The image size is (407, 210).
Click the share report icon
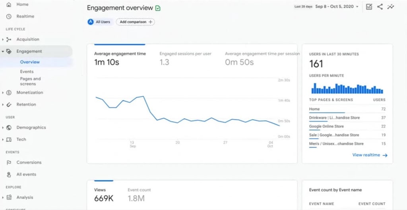(x=380, y=7)
